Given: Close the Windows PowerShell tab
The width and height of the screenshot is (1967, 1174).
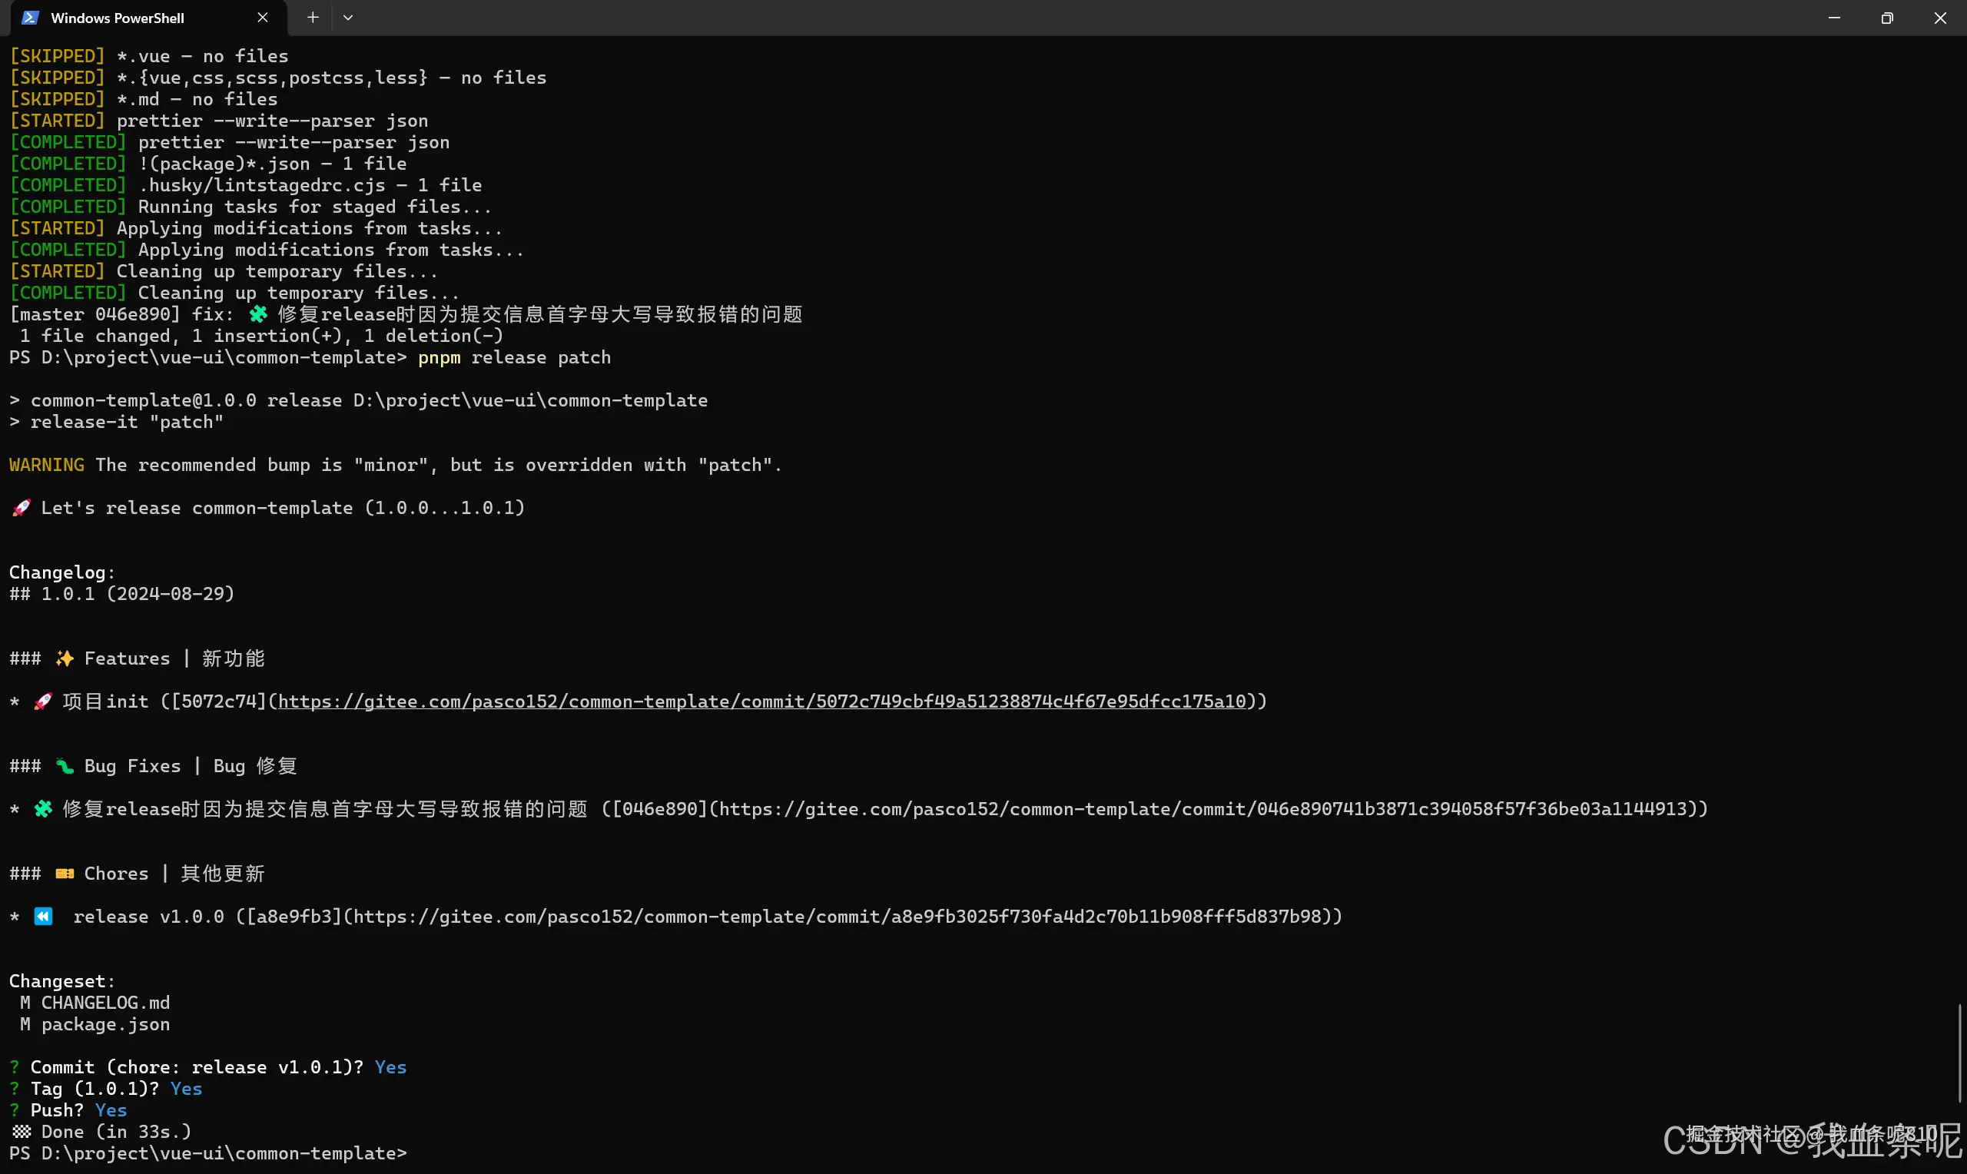Looking at the screenshot, I should pyautogui.click(x=263, y=18).
